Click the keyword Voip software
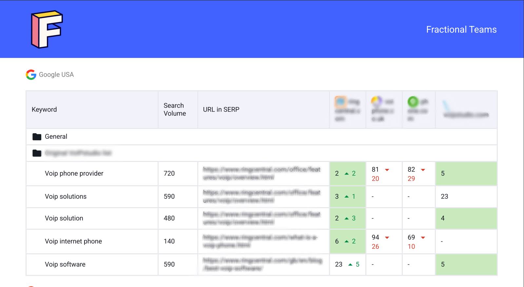The width and height of the screenshot is (524, 287). [65, 264]
